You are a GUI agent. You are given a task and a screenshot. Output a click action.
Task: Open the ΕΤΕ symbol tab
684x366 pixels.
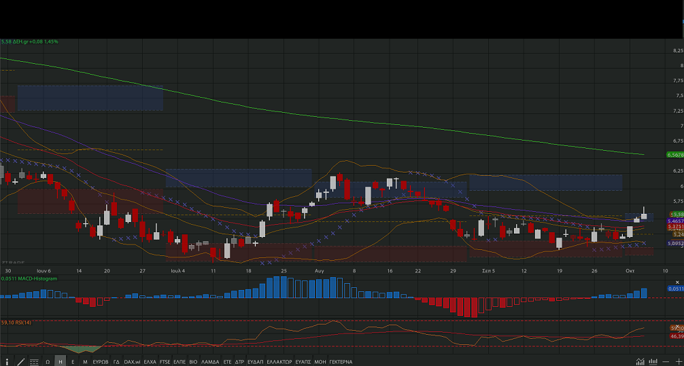click(x=227, y=362)
